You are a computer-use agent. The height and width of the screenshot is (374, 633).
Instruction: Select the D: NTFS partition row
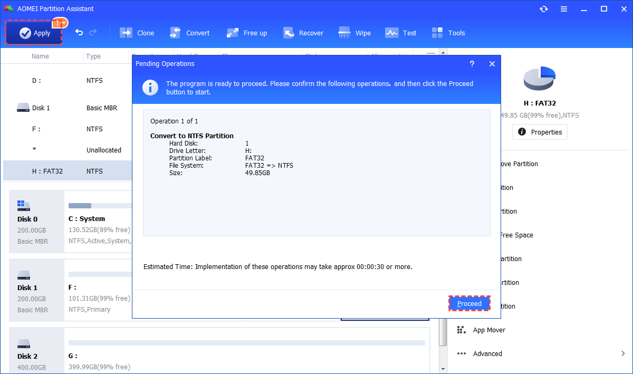tap(66, 81)
